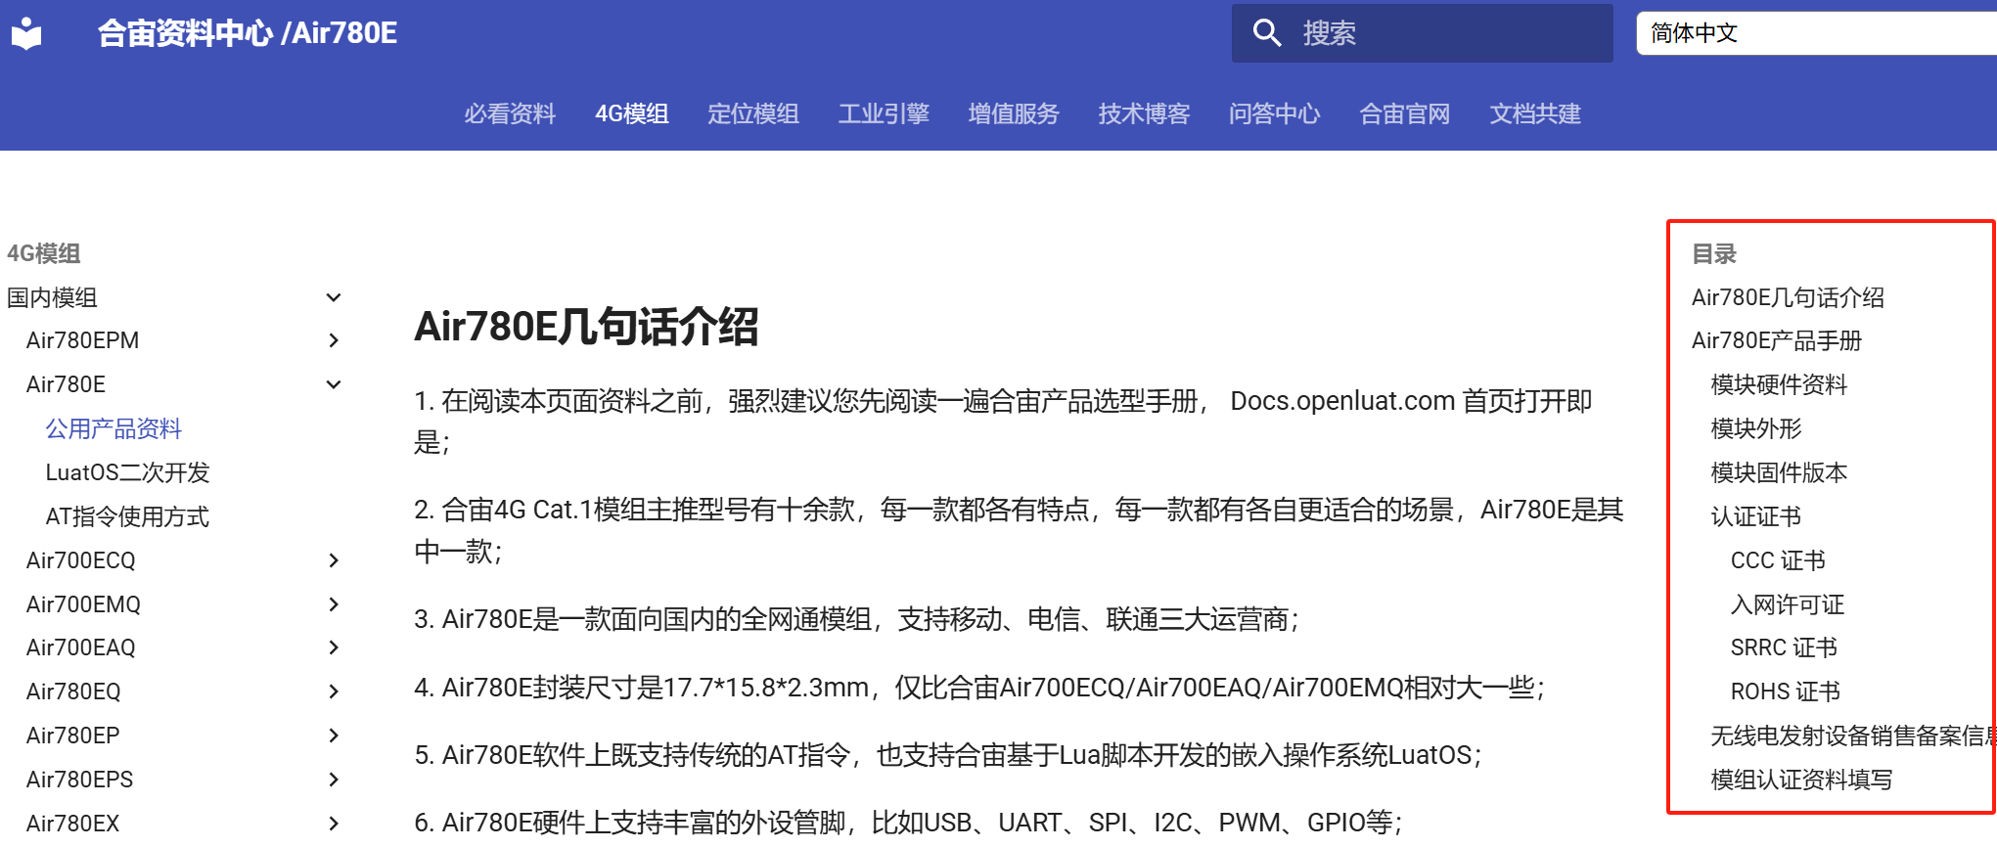This screenshot has width=1997, height=848.
Task: Open the Air700EMQ sidebar entry
Action: pyautogui.click(x=83, y=604)
